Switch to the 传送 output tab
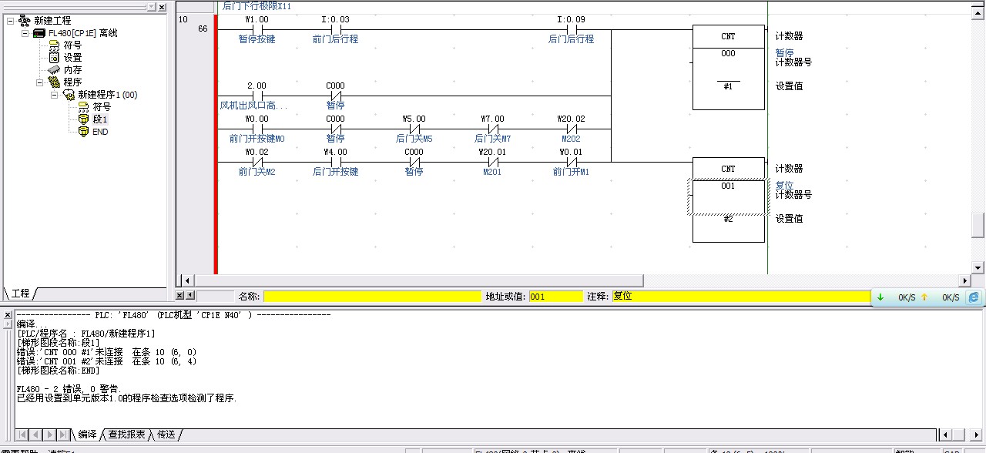The height and width of the screenshot is (453, 986). click(166, 435)
